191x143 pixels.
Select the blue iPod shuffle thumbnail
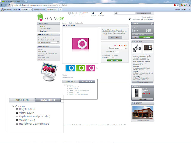tap(70, 68)
